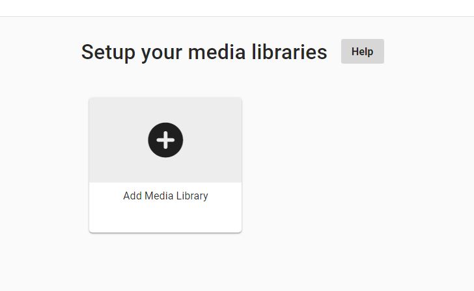Click the word 'Add' on the card

pyautogui.click(x=132, y=196)
